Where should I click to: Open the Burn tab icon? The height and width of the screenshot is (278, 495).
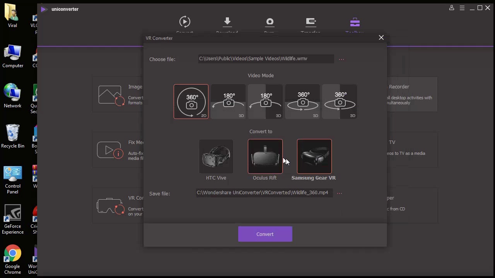point(270,22)
